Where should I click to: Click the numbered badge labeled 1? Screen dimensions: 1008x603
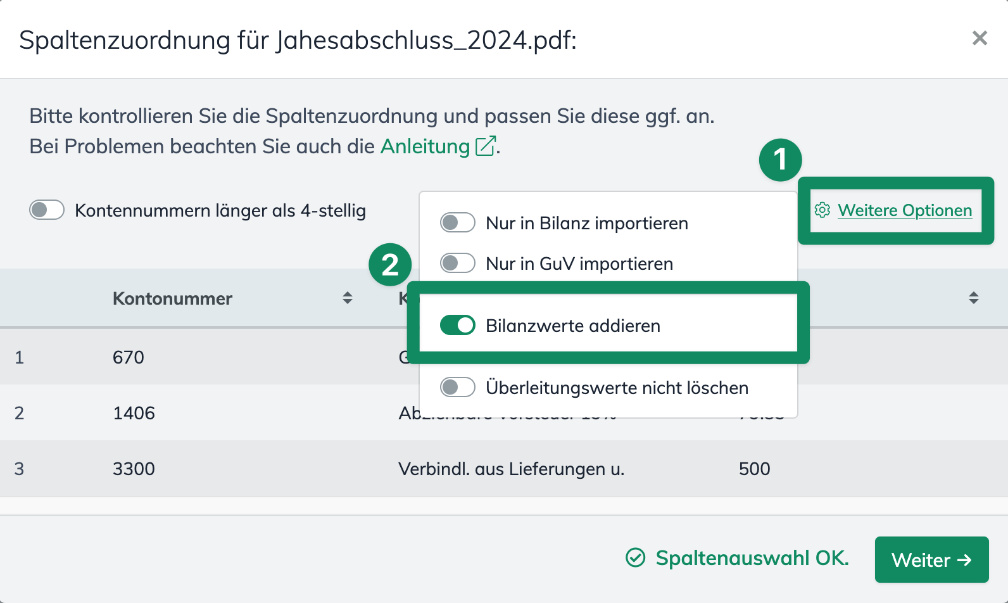click(x=780, y=160)
